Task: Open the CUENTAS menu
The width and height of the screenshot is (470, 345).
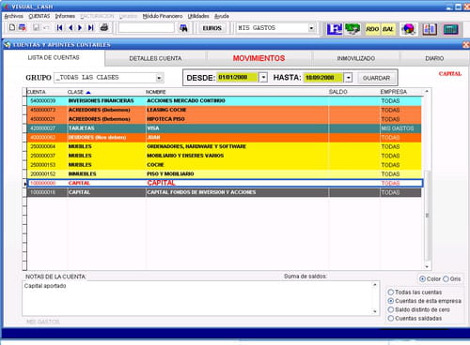Action: click(39, 16)
